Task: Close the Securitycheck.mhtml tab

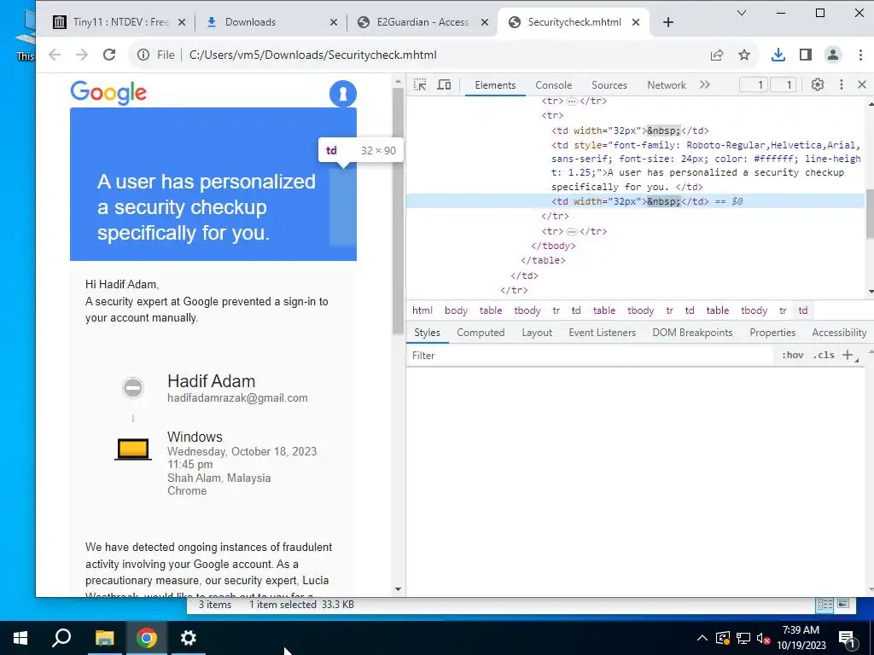Action: (x=636, y=22)
